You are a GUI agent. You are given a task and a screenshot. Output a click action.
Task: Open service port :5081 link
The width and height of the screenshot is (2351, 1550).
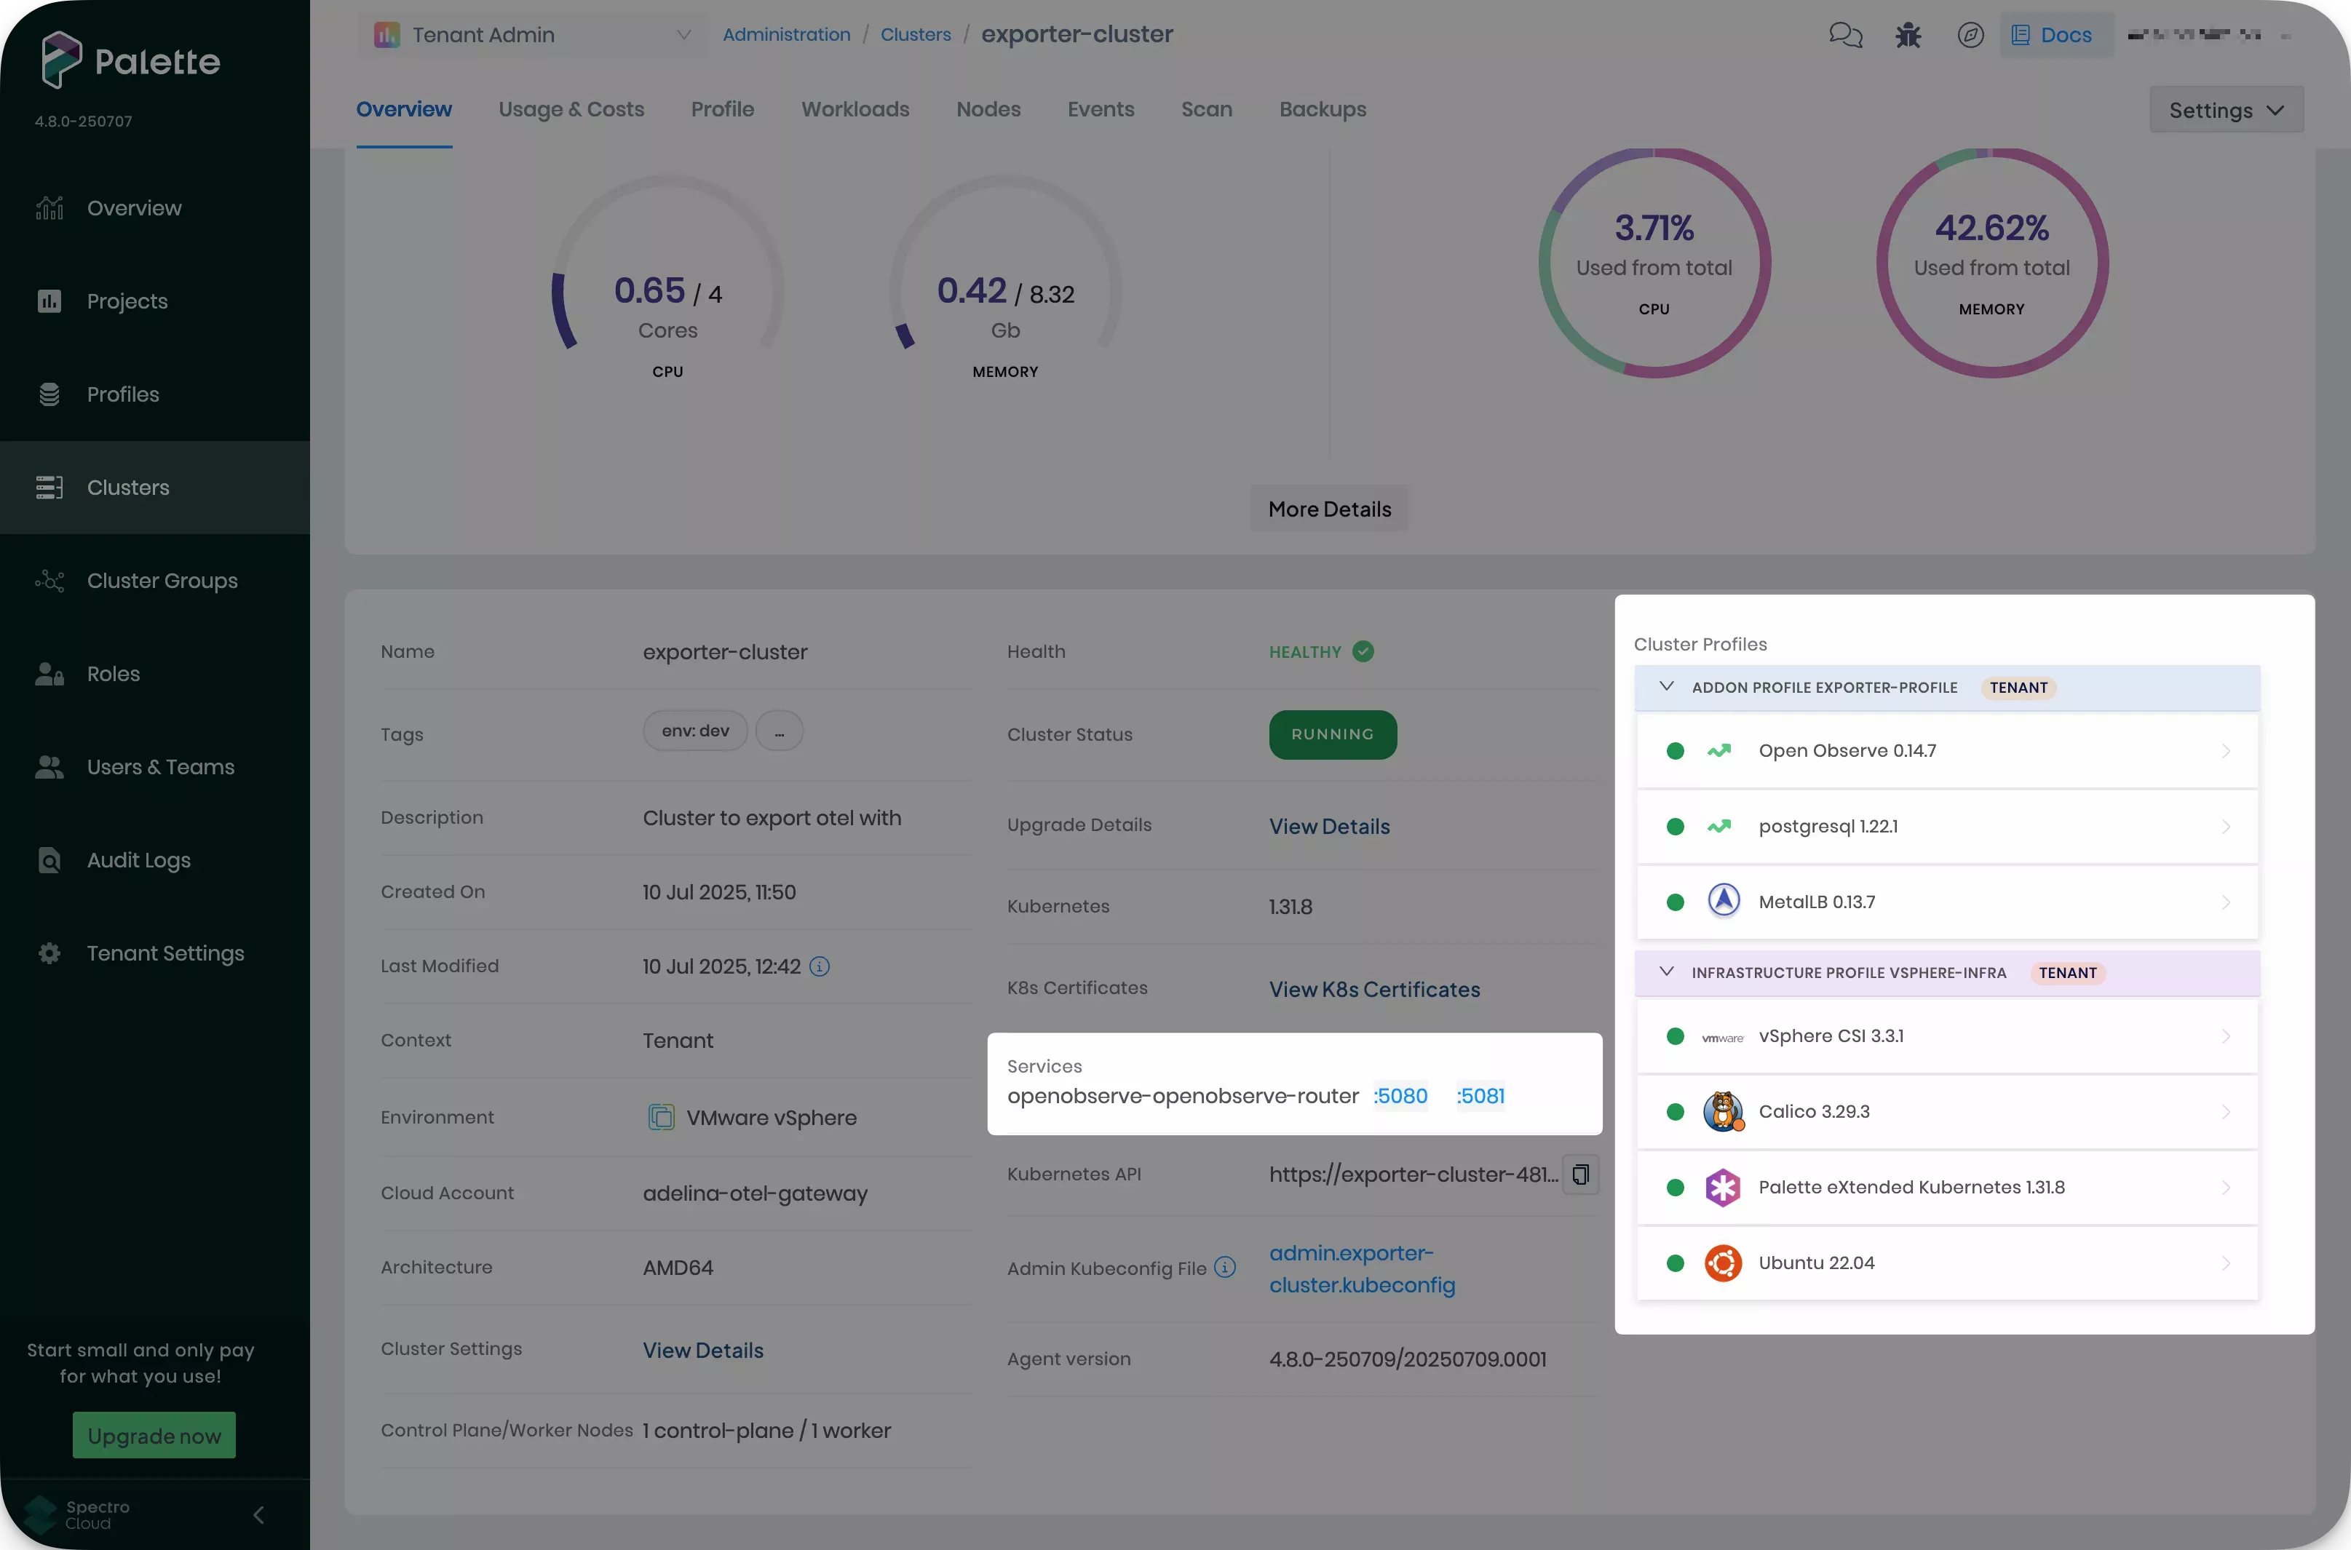[x=1480, y=1096]
